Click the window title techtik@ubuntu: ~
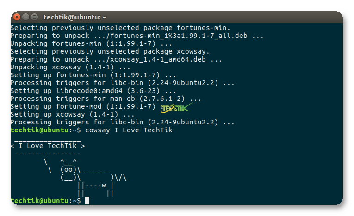354x216 pixels. tap(75, 17)
